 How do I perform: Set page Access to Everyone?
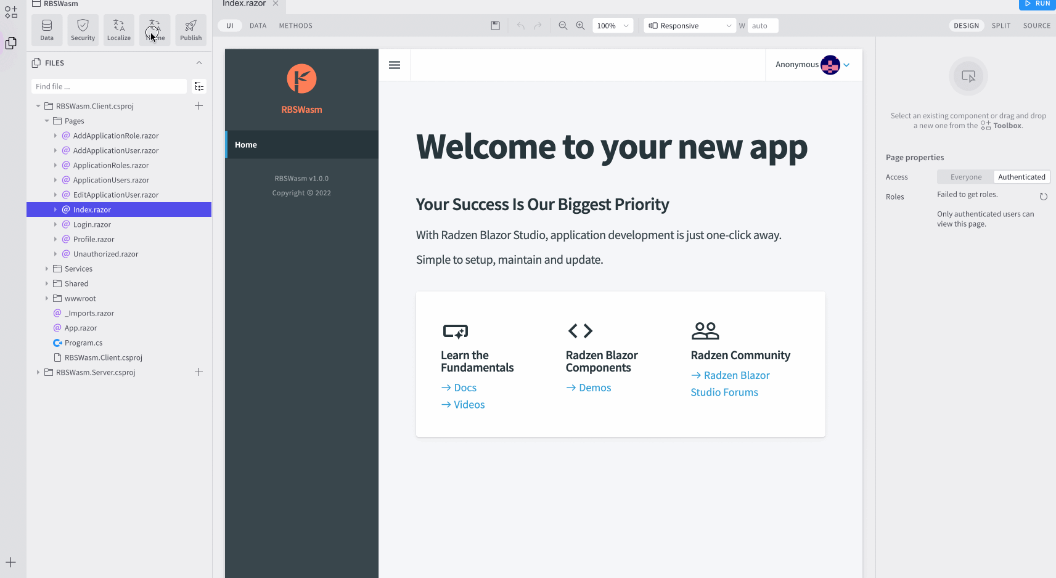(x=965, y=177)
